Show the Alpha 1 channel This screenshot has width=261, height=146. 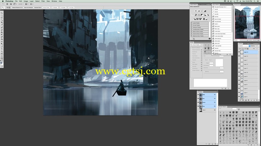click(198, 110)
